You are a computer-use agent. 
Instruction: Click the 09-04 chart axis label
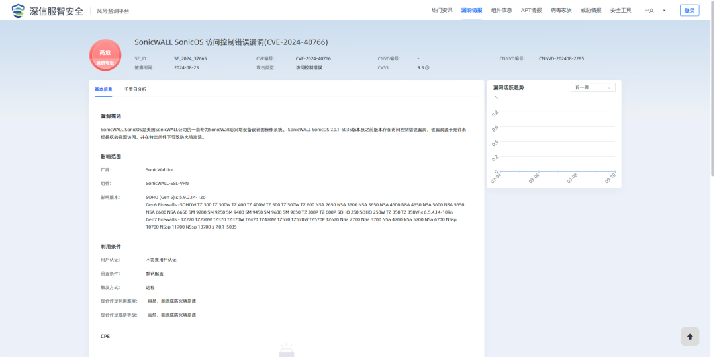click(x=496, y=178)
